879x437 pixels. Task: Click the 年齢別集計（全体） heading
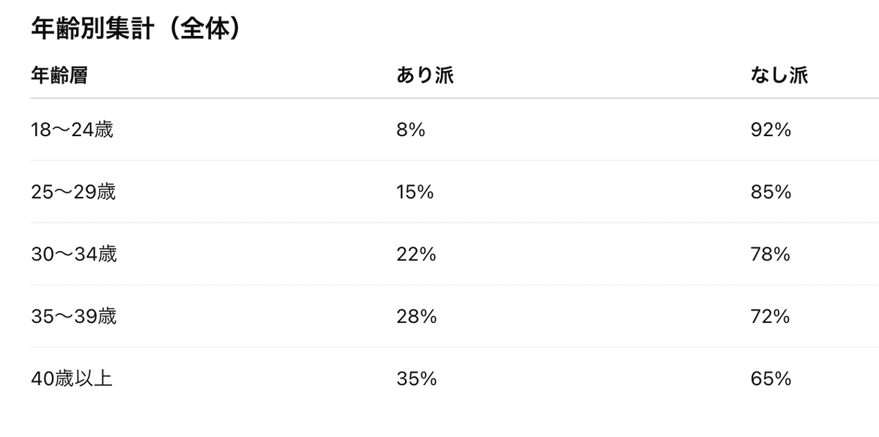click(136, 29)
